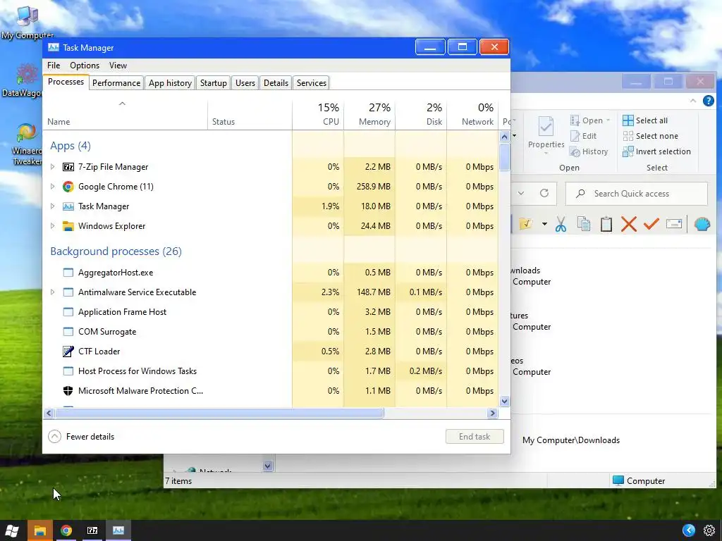This screenshot has height=541, width=722.
Task: Click the Start button on taskbar
Action: click(x=13, y=530)
